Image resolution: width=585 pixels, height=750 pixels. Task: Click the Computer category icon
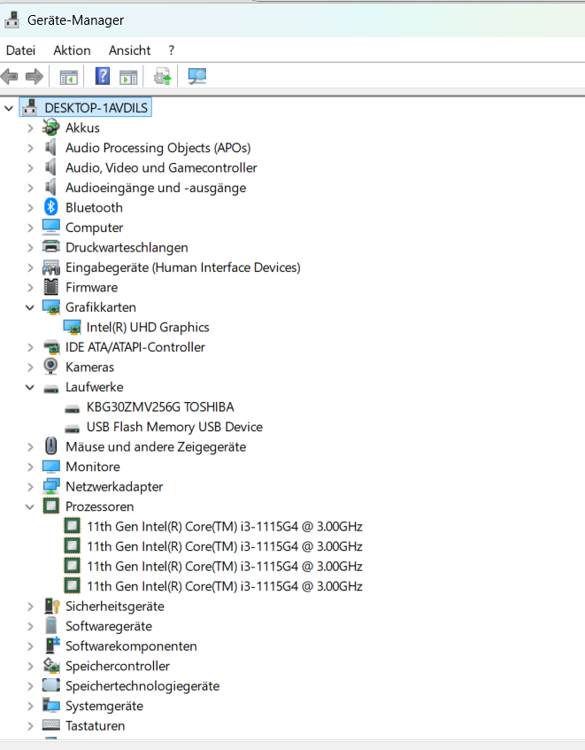(51, 228)
